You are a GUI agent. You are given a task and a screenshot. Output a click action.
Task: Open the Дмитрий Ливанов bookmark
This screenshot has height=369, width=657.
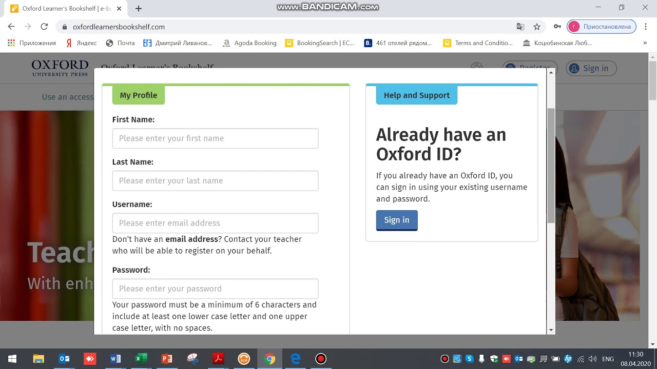[178, 43]
